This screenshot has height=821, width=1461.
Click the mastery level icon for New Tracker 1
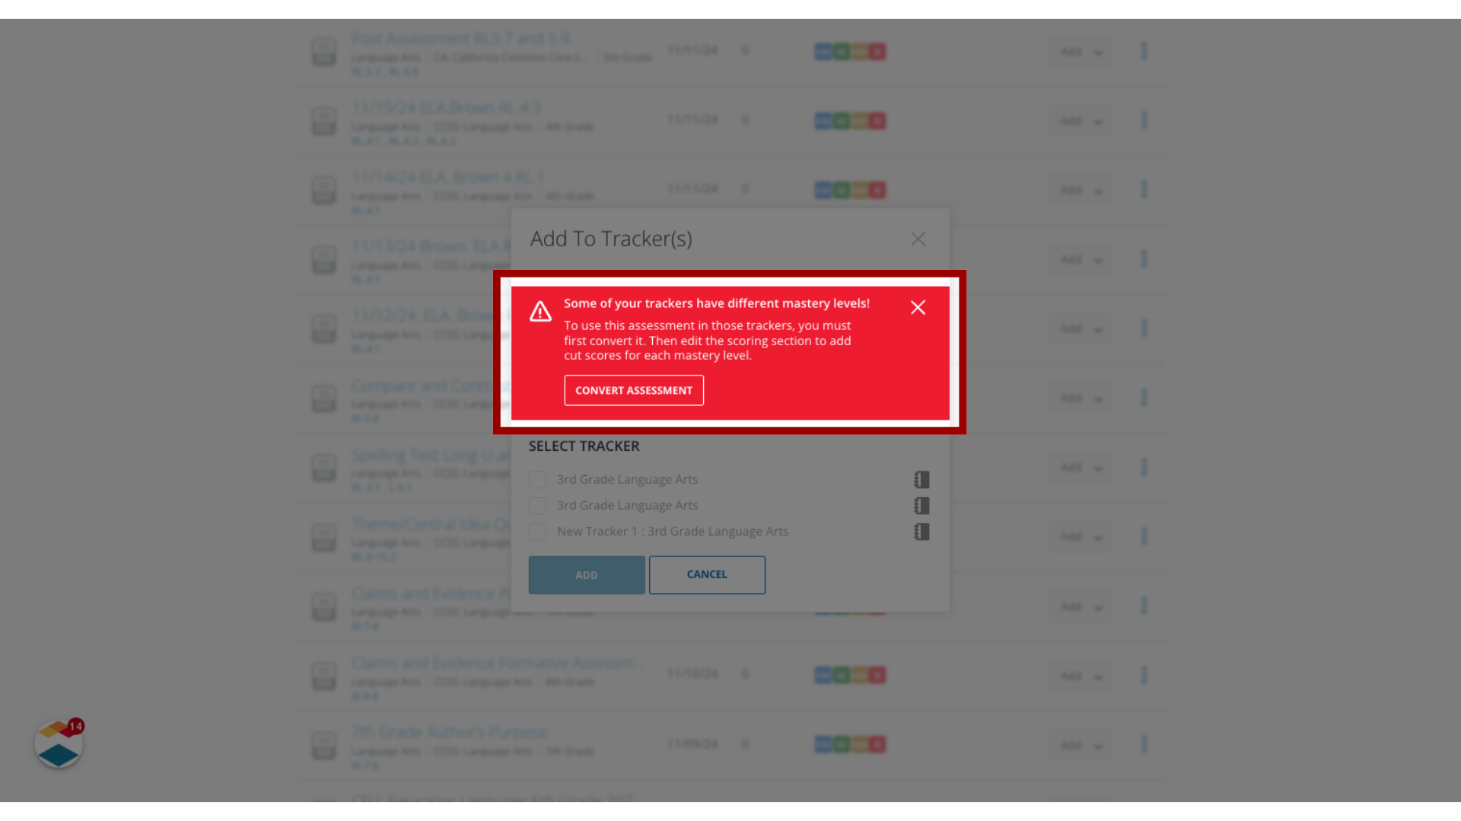pos(922,531)
